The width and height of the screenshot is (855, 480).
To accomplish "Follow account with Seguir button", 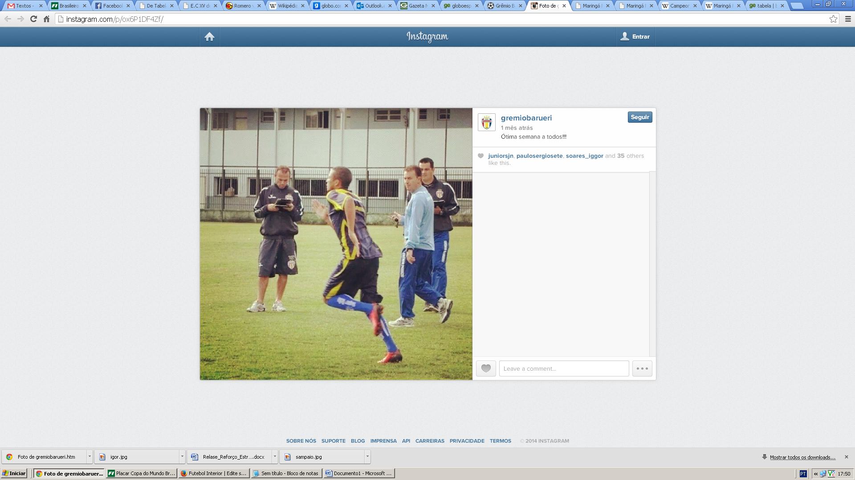I will [x=639, y=117].
